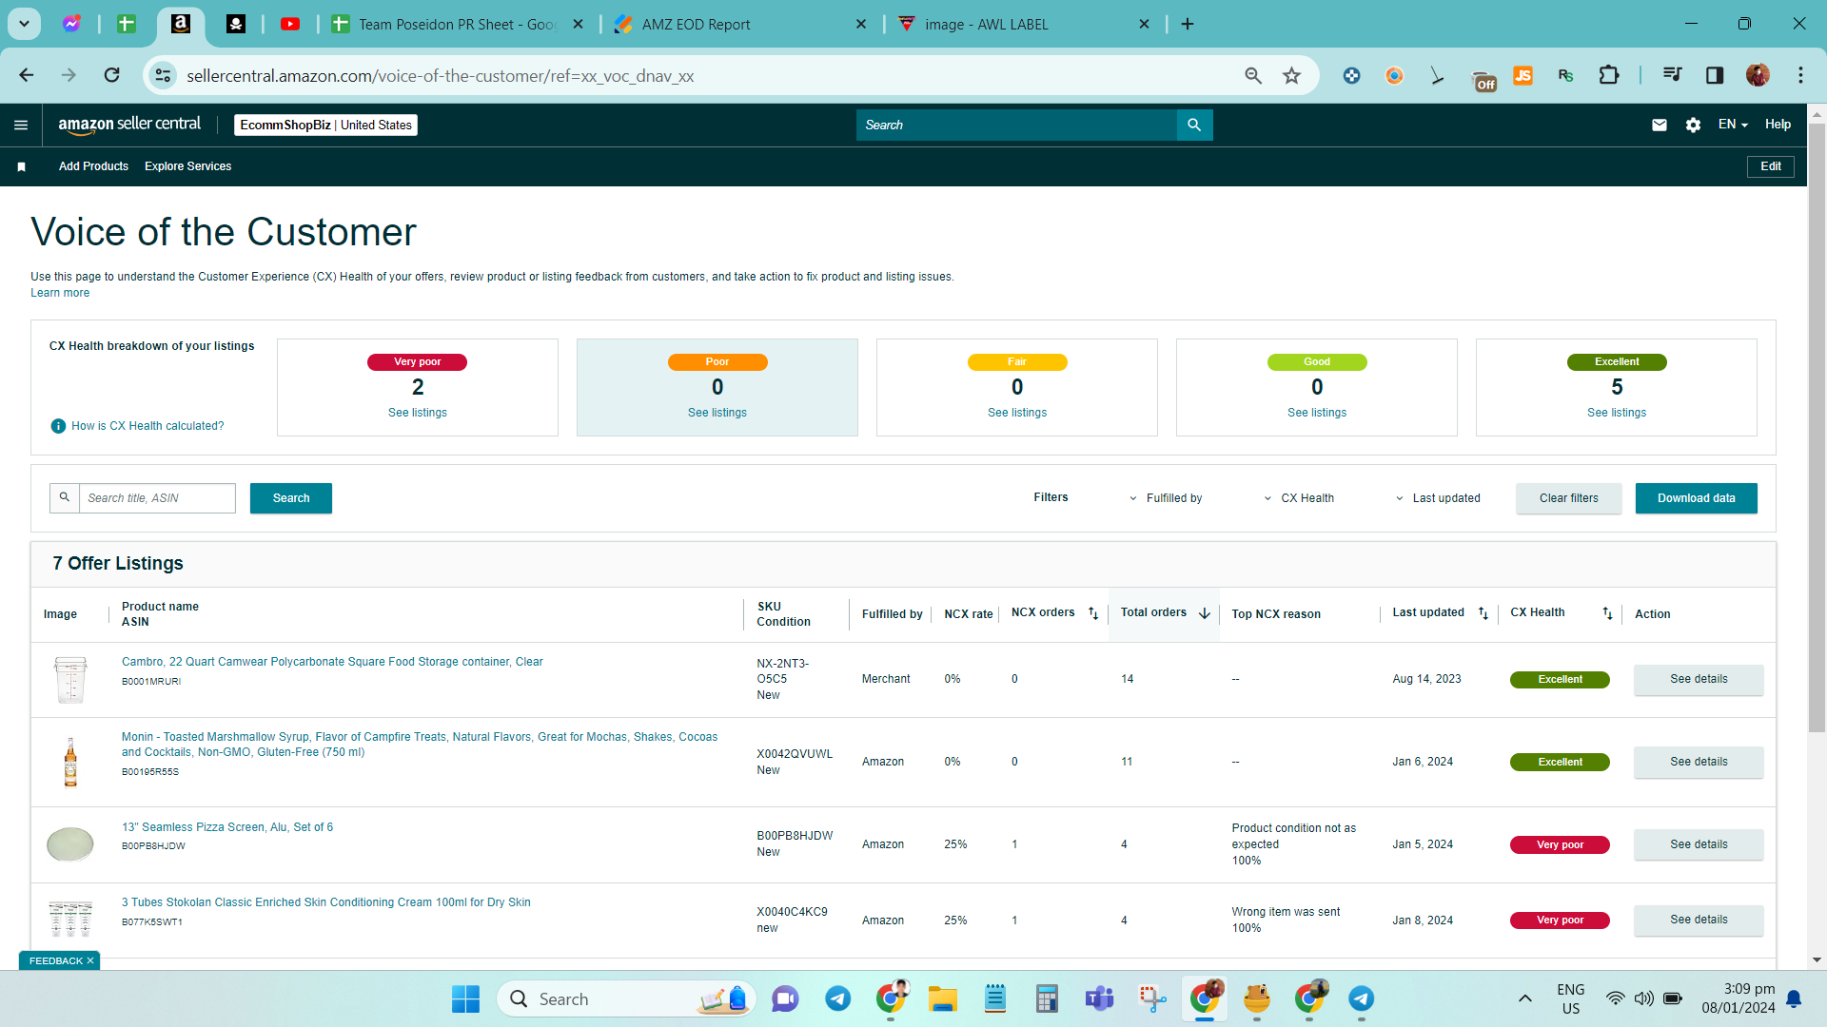Open Explore Services menu item
Screen dimensions: 1827x1027
pos(188,166)
